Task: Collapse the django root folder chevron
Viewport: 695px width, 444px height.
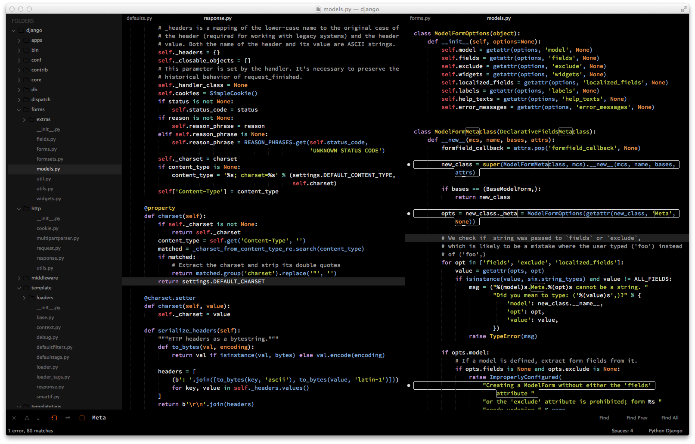Action: click(14, 31)
